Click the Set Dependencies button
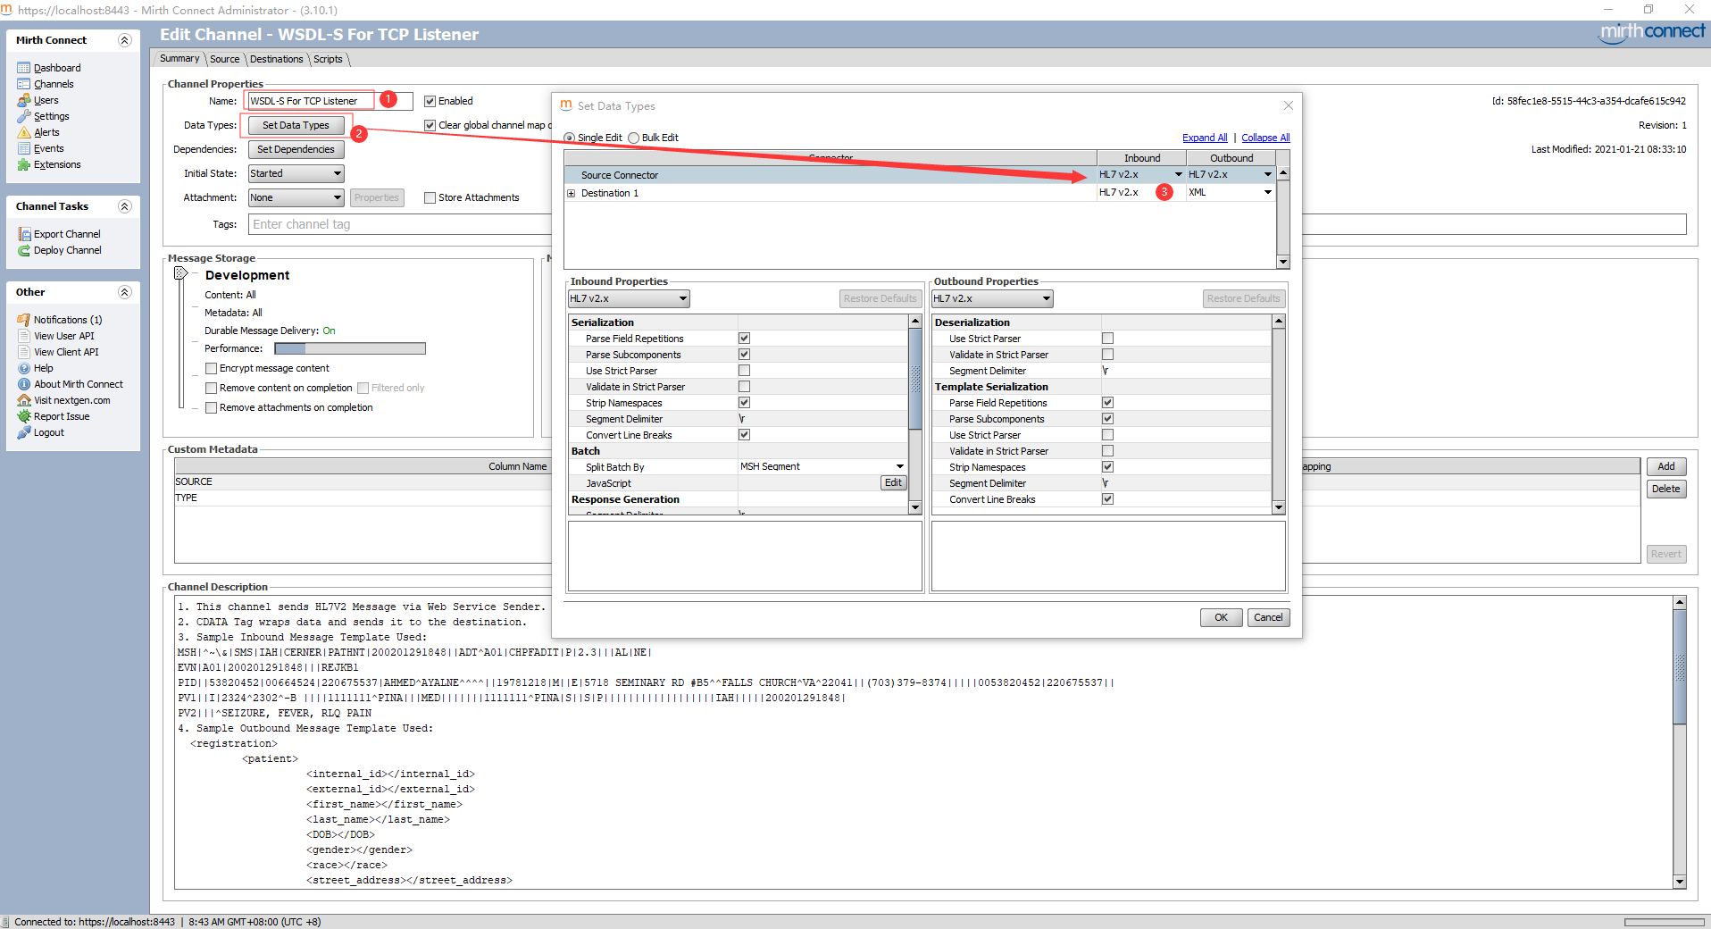This screenshot has height=929, width=1711. 296,149
